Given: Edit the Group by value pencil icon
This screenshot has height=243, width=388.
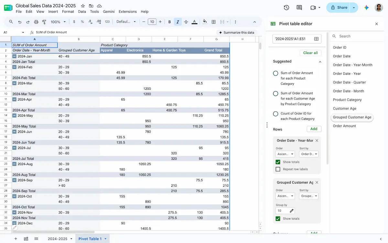Looking at the screenshot, I should click(292, 211).
